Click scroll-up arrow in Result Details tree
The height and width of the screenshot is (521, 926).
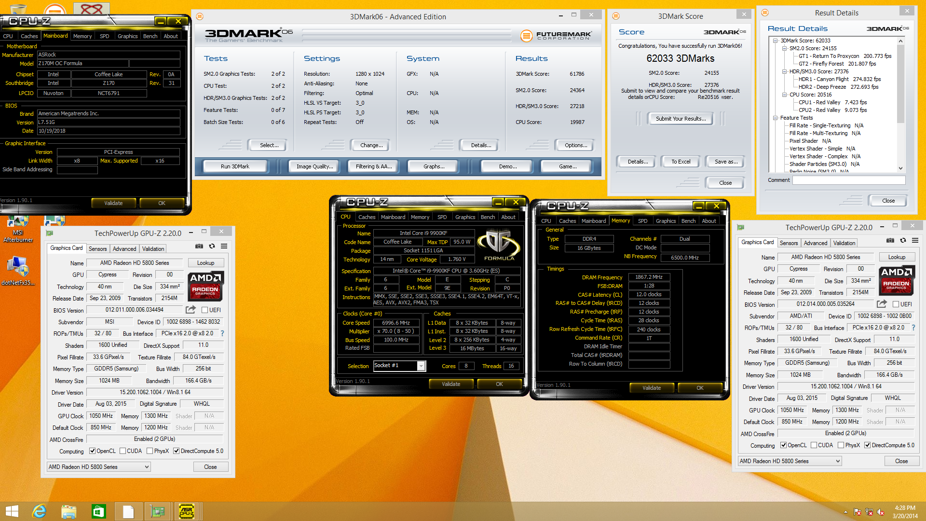click(x=900, y=41)
